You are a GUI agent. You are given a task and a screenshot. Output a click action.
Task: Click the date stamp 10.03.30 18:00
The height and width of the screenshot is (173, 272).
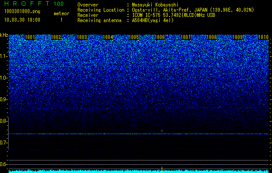22,20
